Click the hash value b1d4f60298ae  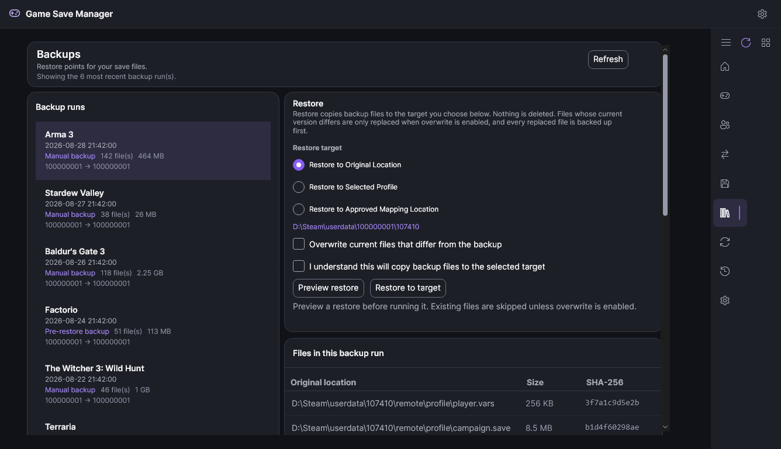coord(612,427)
